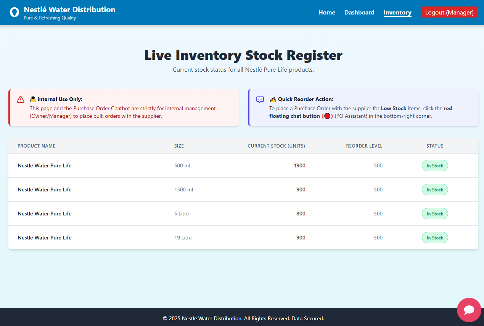Click the warning triangle icon
The width and height of the screenshot is (484, 326).
21,100
